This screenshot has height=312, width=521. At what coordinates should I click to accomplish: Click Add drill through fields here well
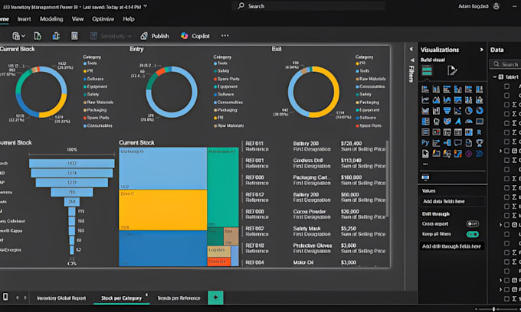coord(452,246)
